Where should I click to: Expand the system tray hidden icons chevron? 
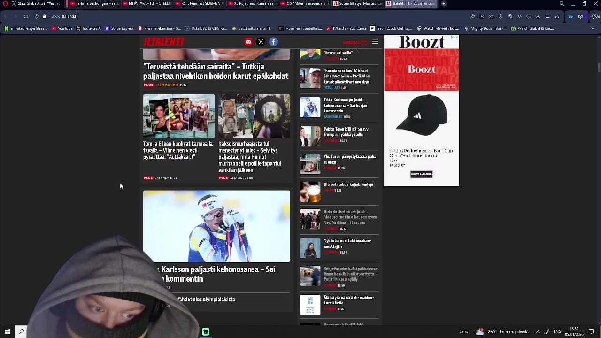538,331
